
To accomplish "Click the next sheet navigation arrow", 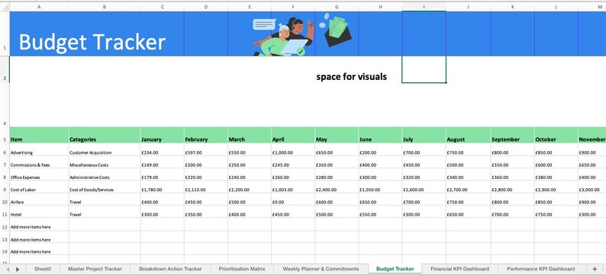I will (18, 269).
